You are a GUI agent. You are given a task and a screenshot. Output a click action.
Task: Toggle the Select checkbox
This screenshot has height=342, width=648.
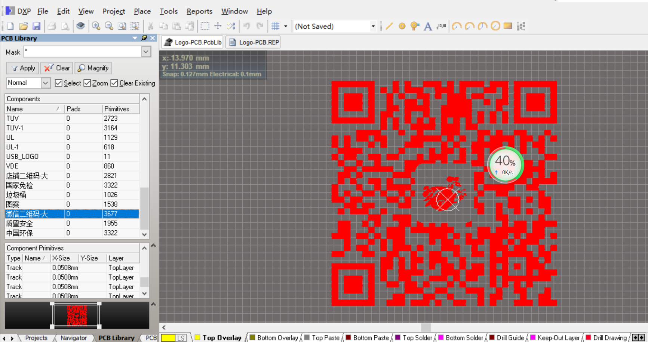58,83
